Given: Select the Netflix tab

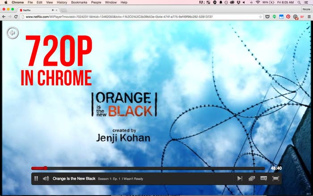Looking at the screenshot, I should coord(37,10).
